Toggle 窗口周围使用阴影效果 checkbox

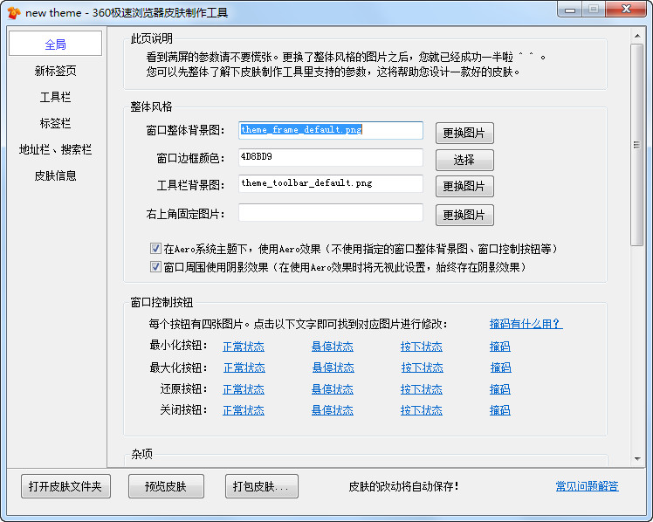pyautogui.click(x=155, y=266)
